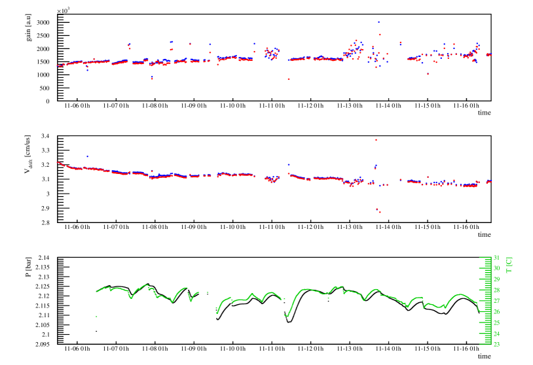
Task: Select the 3000 tick label on gain axis
Action: [x=43, y=23]
